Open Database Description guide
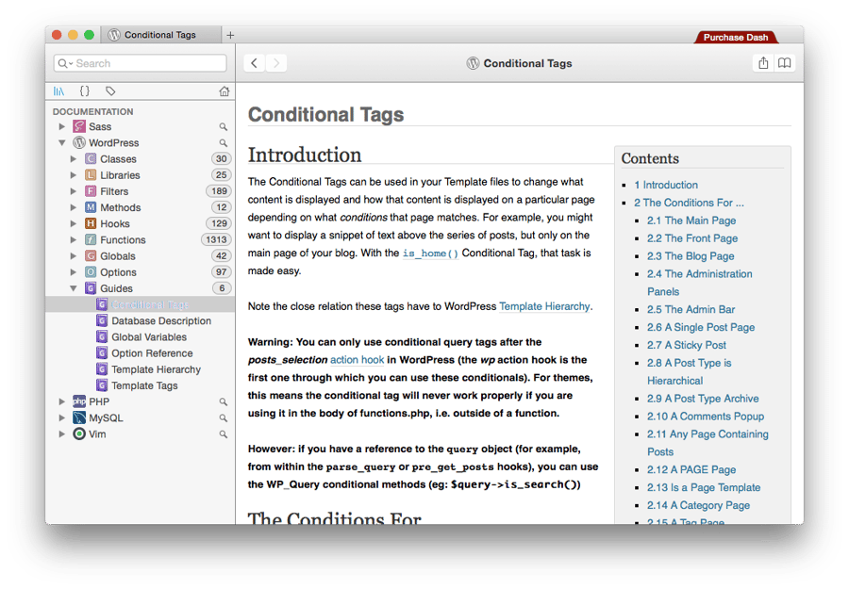 click(x=160, y=320)
